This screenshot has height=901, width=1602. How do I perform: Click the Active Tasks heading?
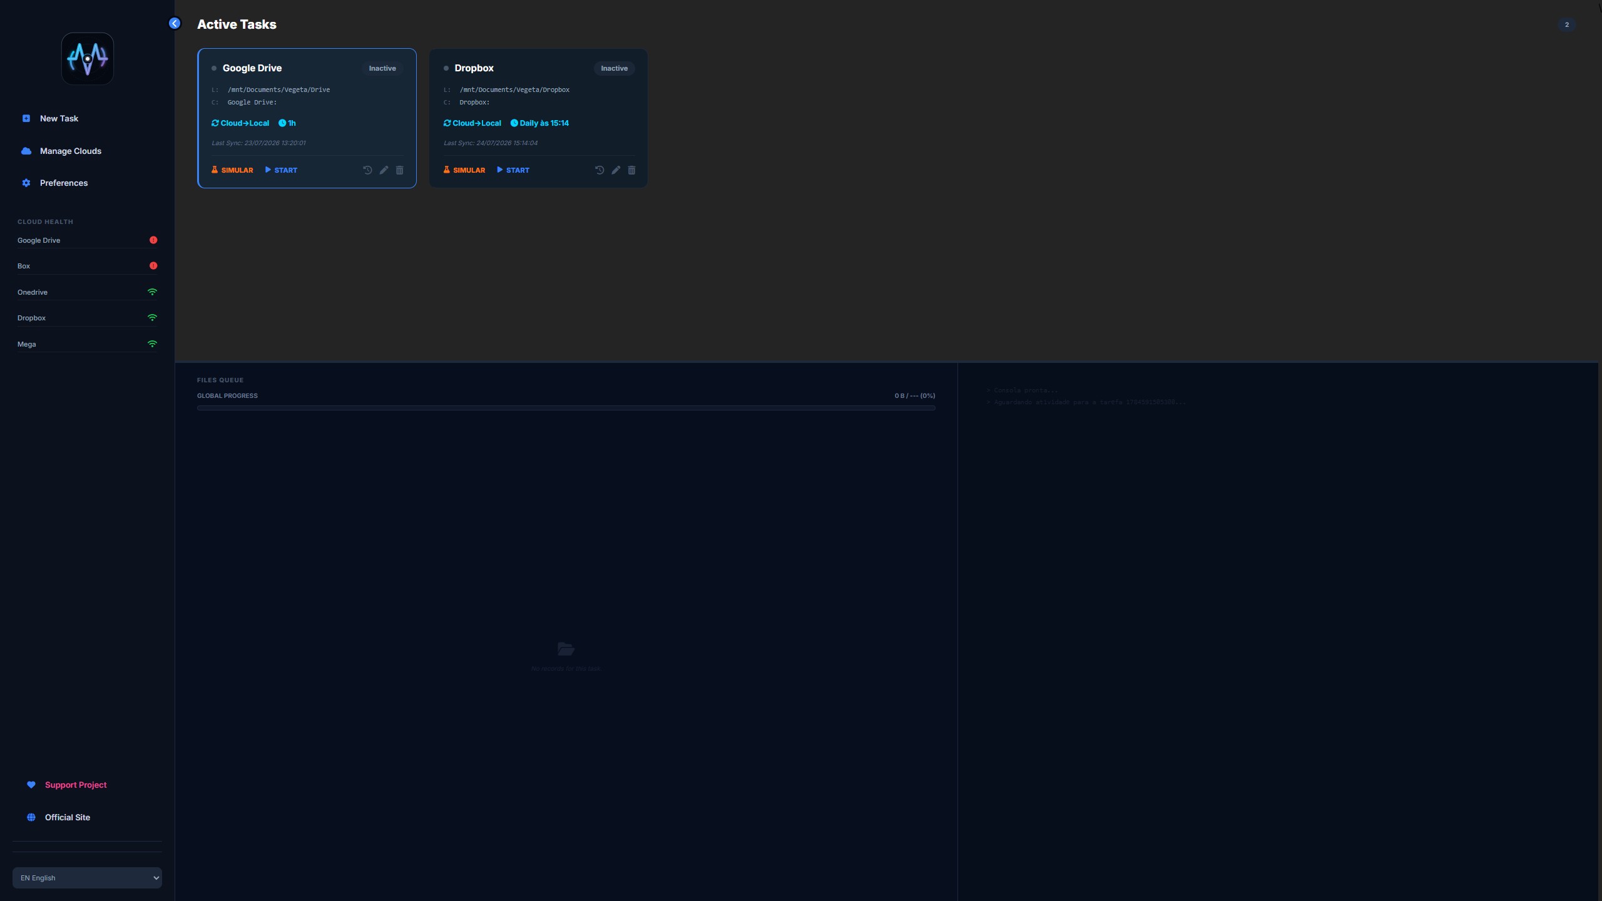pyautogui.click(x=237, y=24)
